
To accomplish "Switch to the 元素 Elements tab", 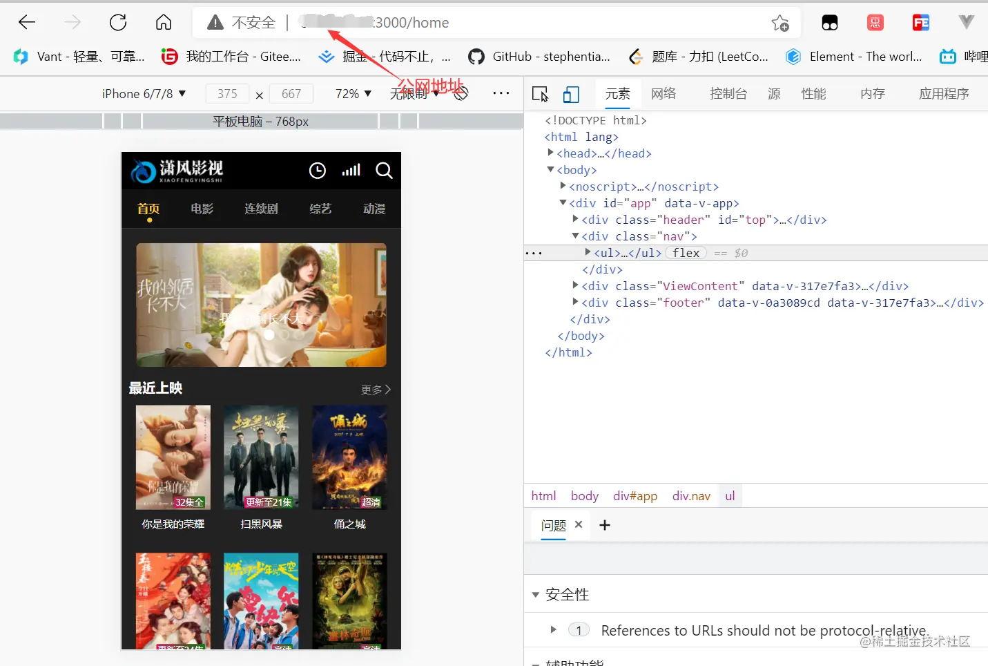I will 617,94.
